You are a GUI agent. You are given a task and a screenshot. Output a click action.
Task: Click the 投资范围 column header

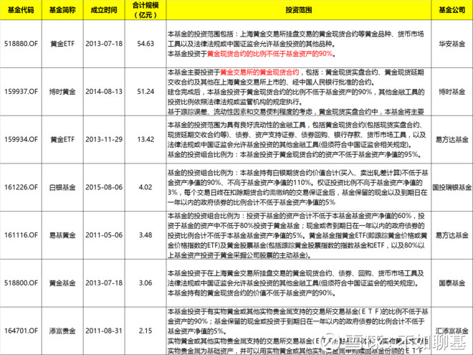coord(299,10)
